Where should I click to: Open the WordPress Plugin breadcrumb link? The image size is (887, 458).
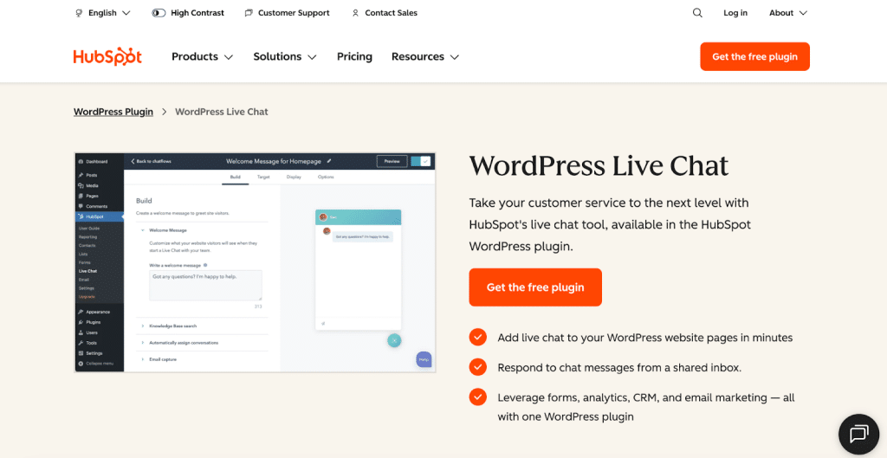tap(113, 112)
